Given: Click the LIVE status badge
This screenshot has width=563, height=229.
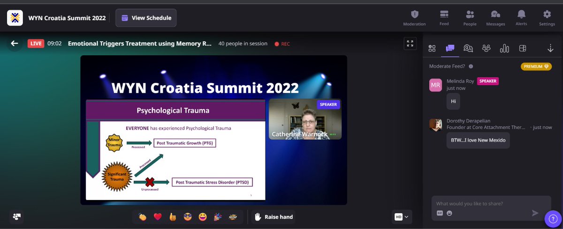Looking at the screenshot, I should point(36,44).
